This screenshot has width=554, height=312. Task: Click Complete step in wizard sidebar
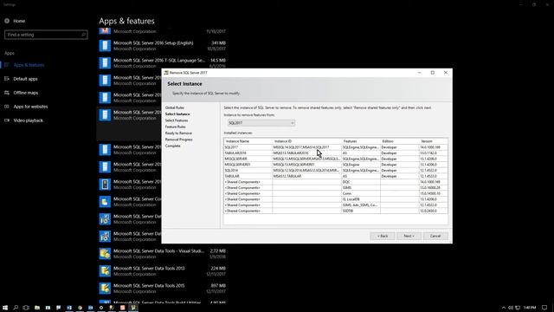point(172,146)
